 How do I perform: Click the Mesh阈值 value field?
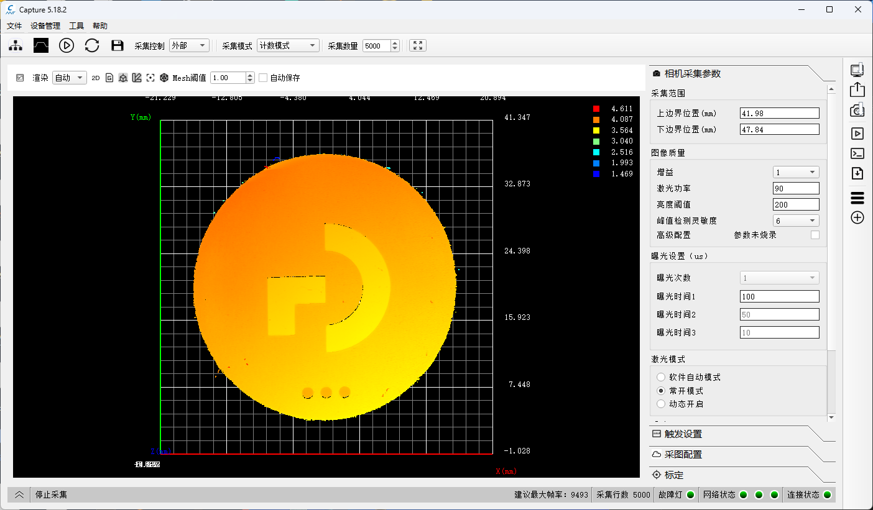pyautogui.click(x=228, y=78)
